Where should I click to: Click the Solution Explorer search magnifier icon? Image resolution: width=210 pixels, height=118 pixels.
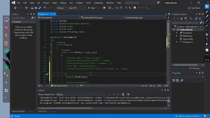coord(201,23)
